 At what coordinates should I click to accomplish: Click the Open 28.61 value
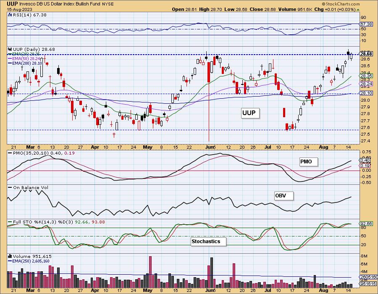coord(184,9)
